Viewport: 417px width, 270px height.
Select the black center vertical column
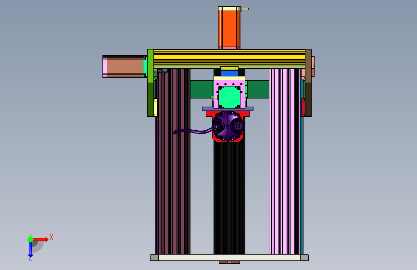[229, 198]
